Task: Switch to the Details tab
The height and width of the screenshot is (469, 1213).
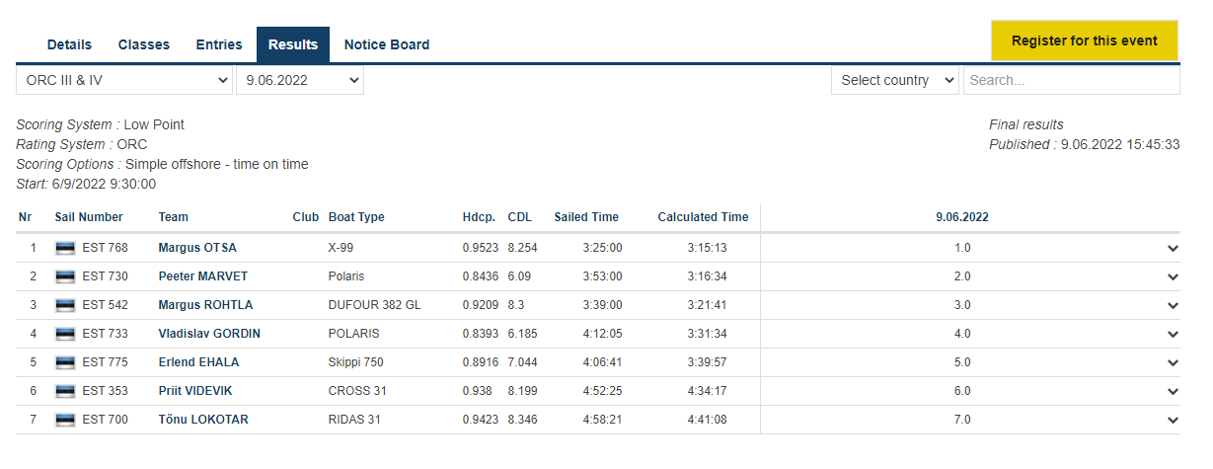Action: tap(69, 44)
